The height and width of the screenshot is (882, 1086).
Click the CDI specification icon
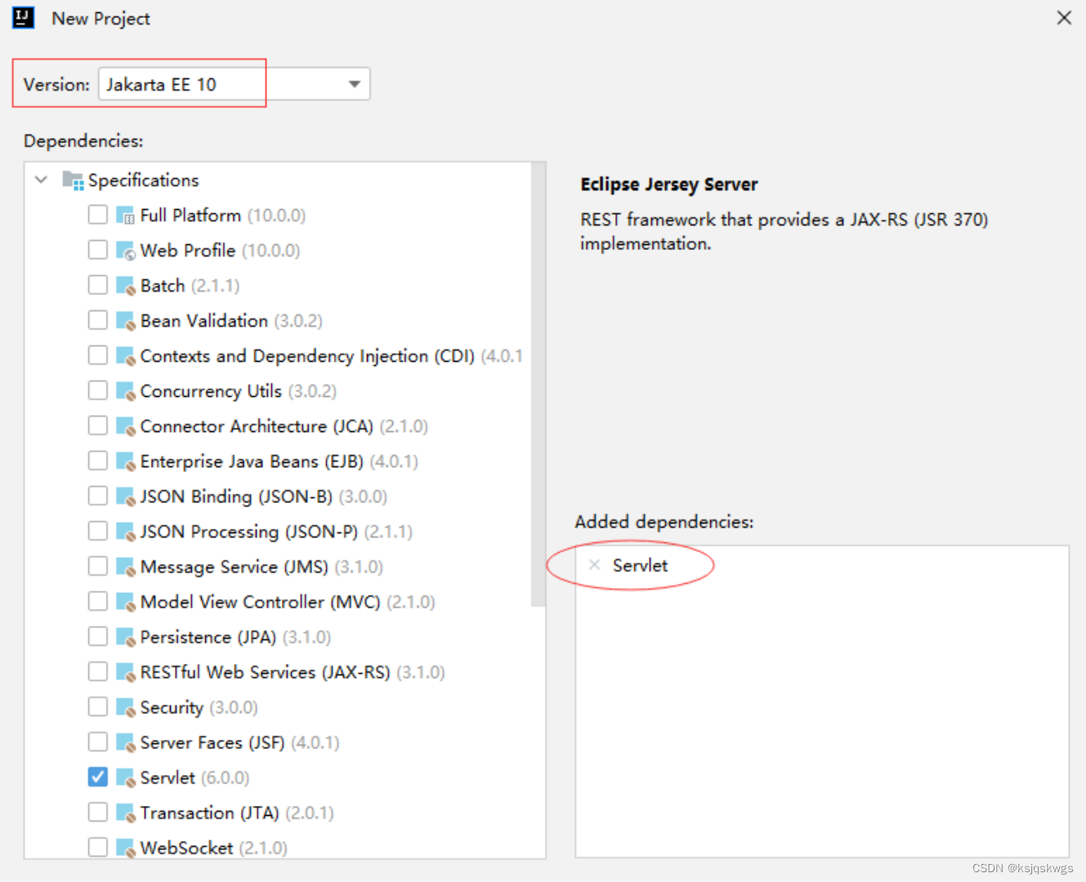[x=125, y=356]
